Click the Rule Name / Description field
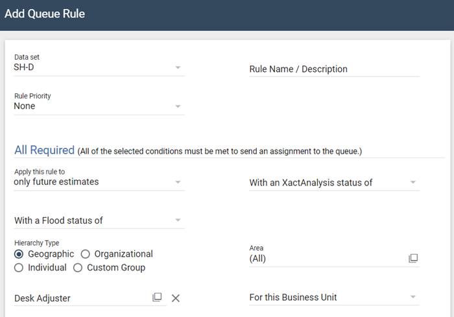454x317 pixels. [334, 69]
